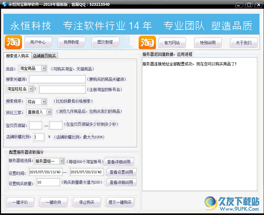
Task: Close the window
Action: 259,5
